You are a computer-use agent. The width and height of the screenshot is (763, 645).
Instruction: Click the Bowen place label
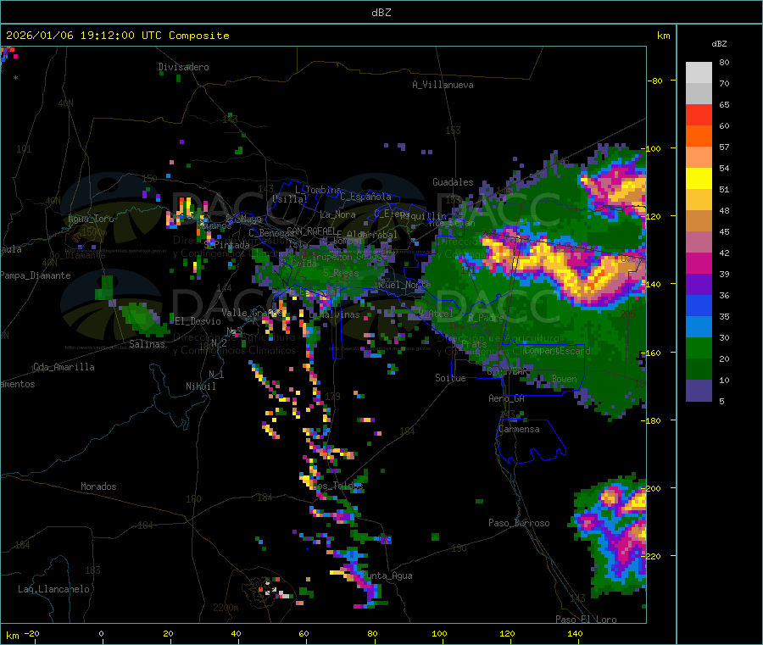565,379
